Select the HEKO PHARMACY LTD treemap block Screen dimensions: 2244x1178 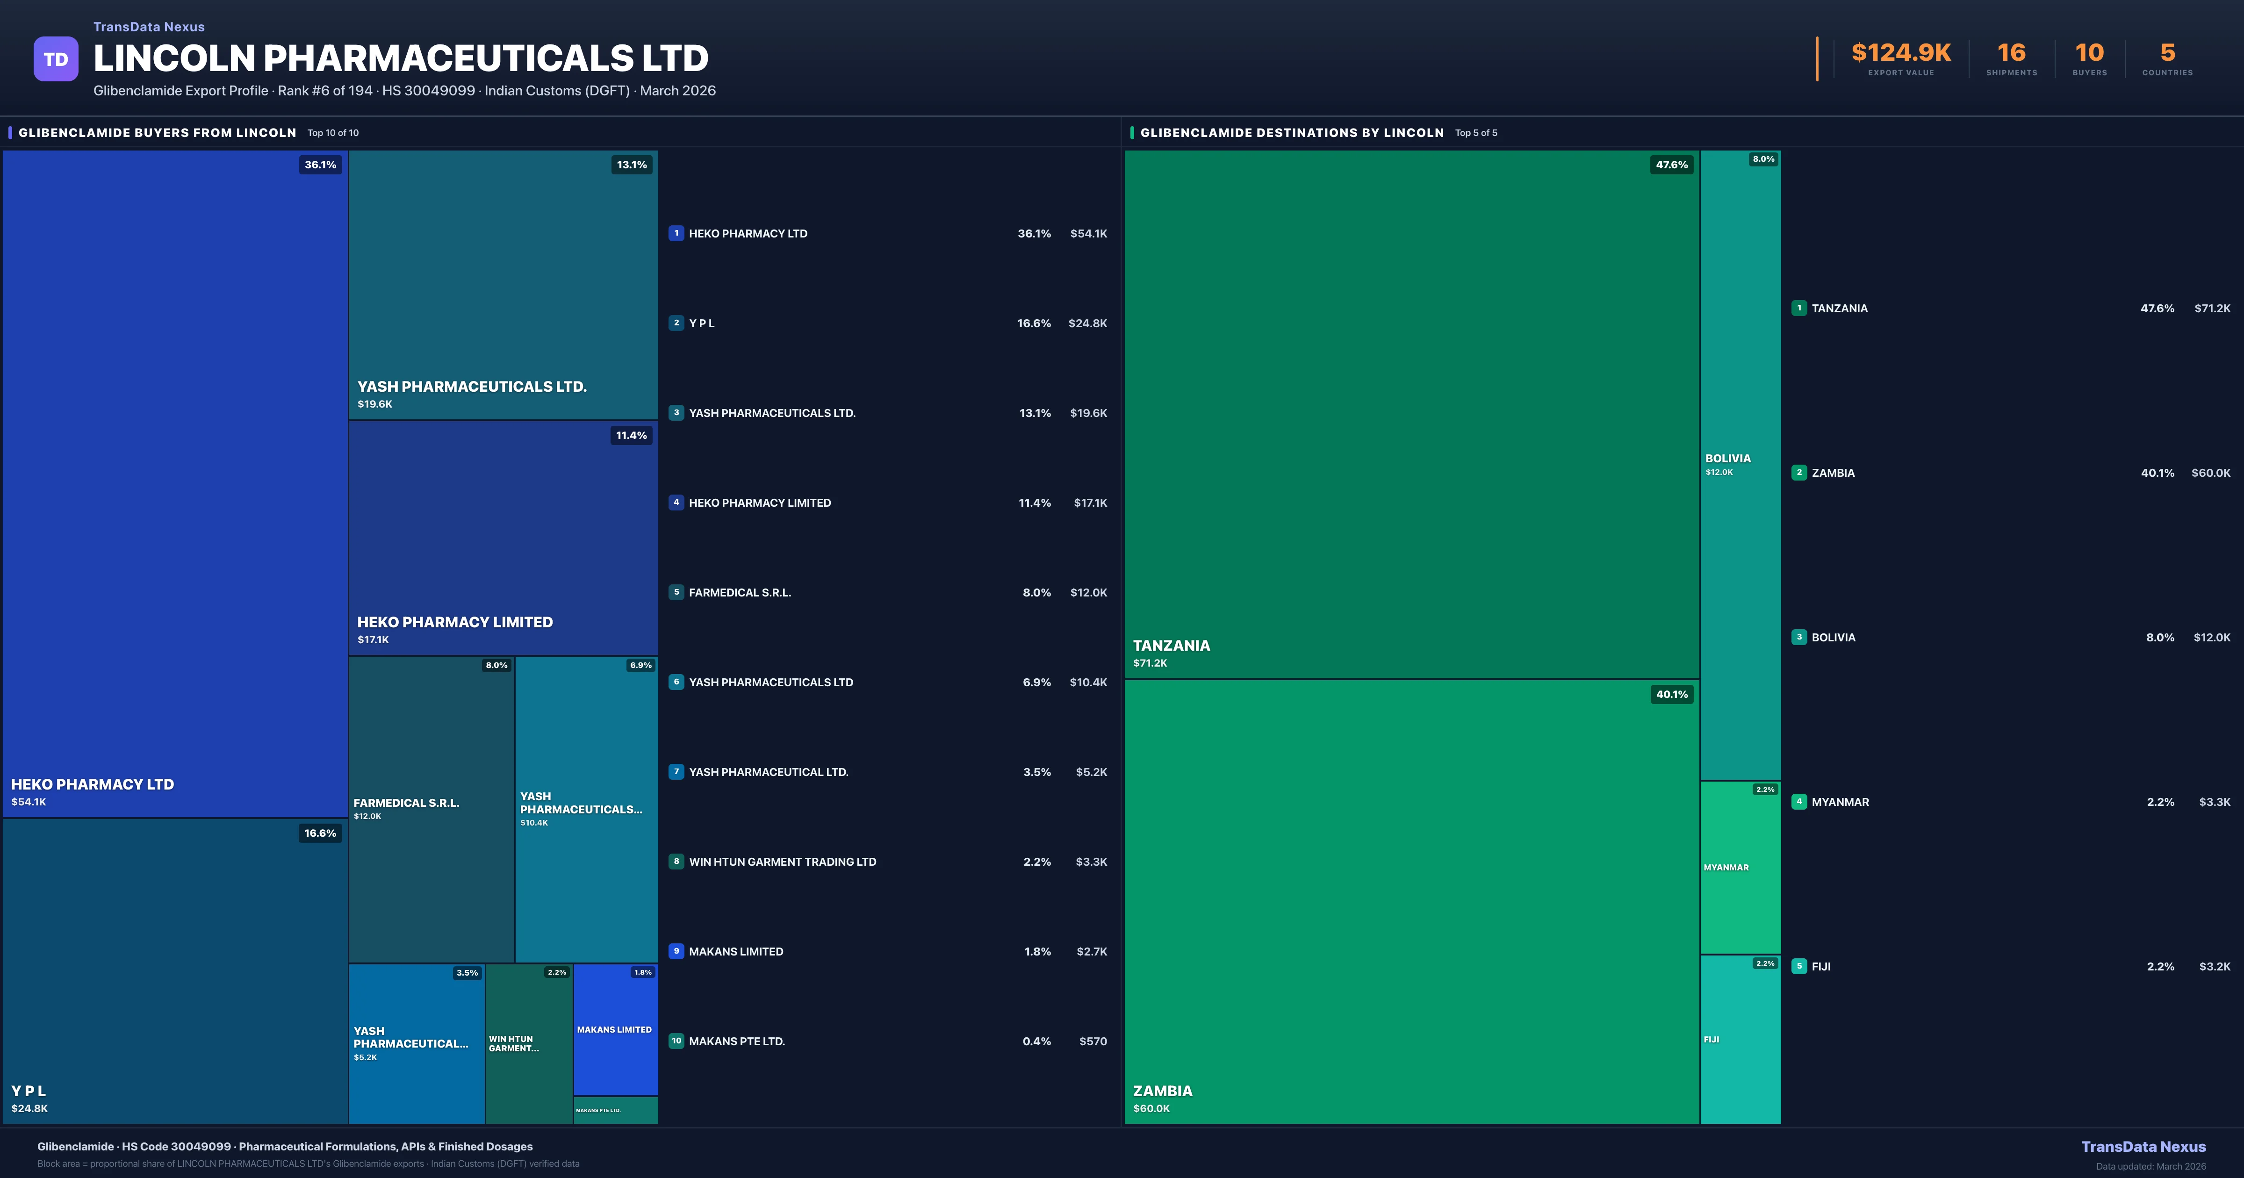[174, 483]
